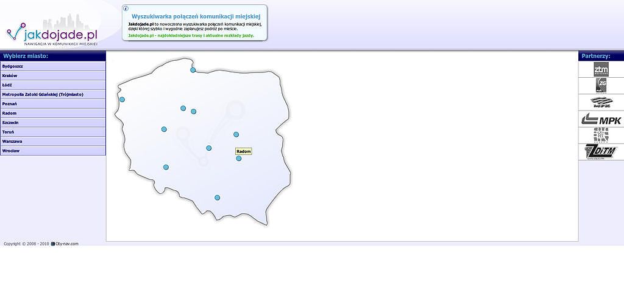The image size is (624, 296).
Task: Select Metropolia Zatoki Gdańskiej (Trójmiasto)
Action: [x=53, y=94]
